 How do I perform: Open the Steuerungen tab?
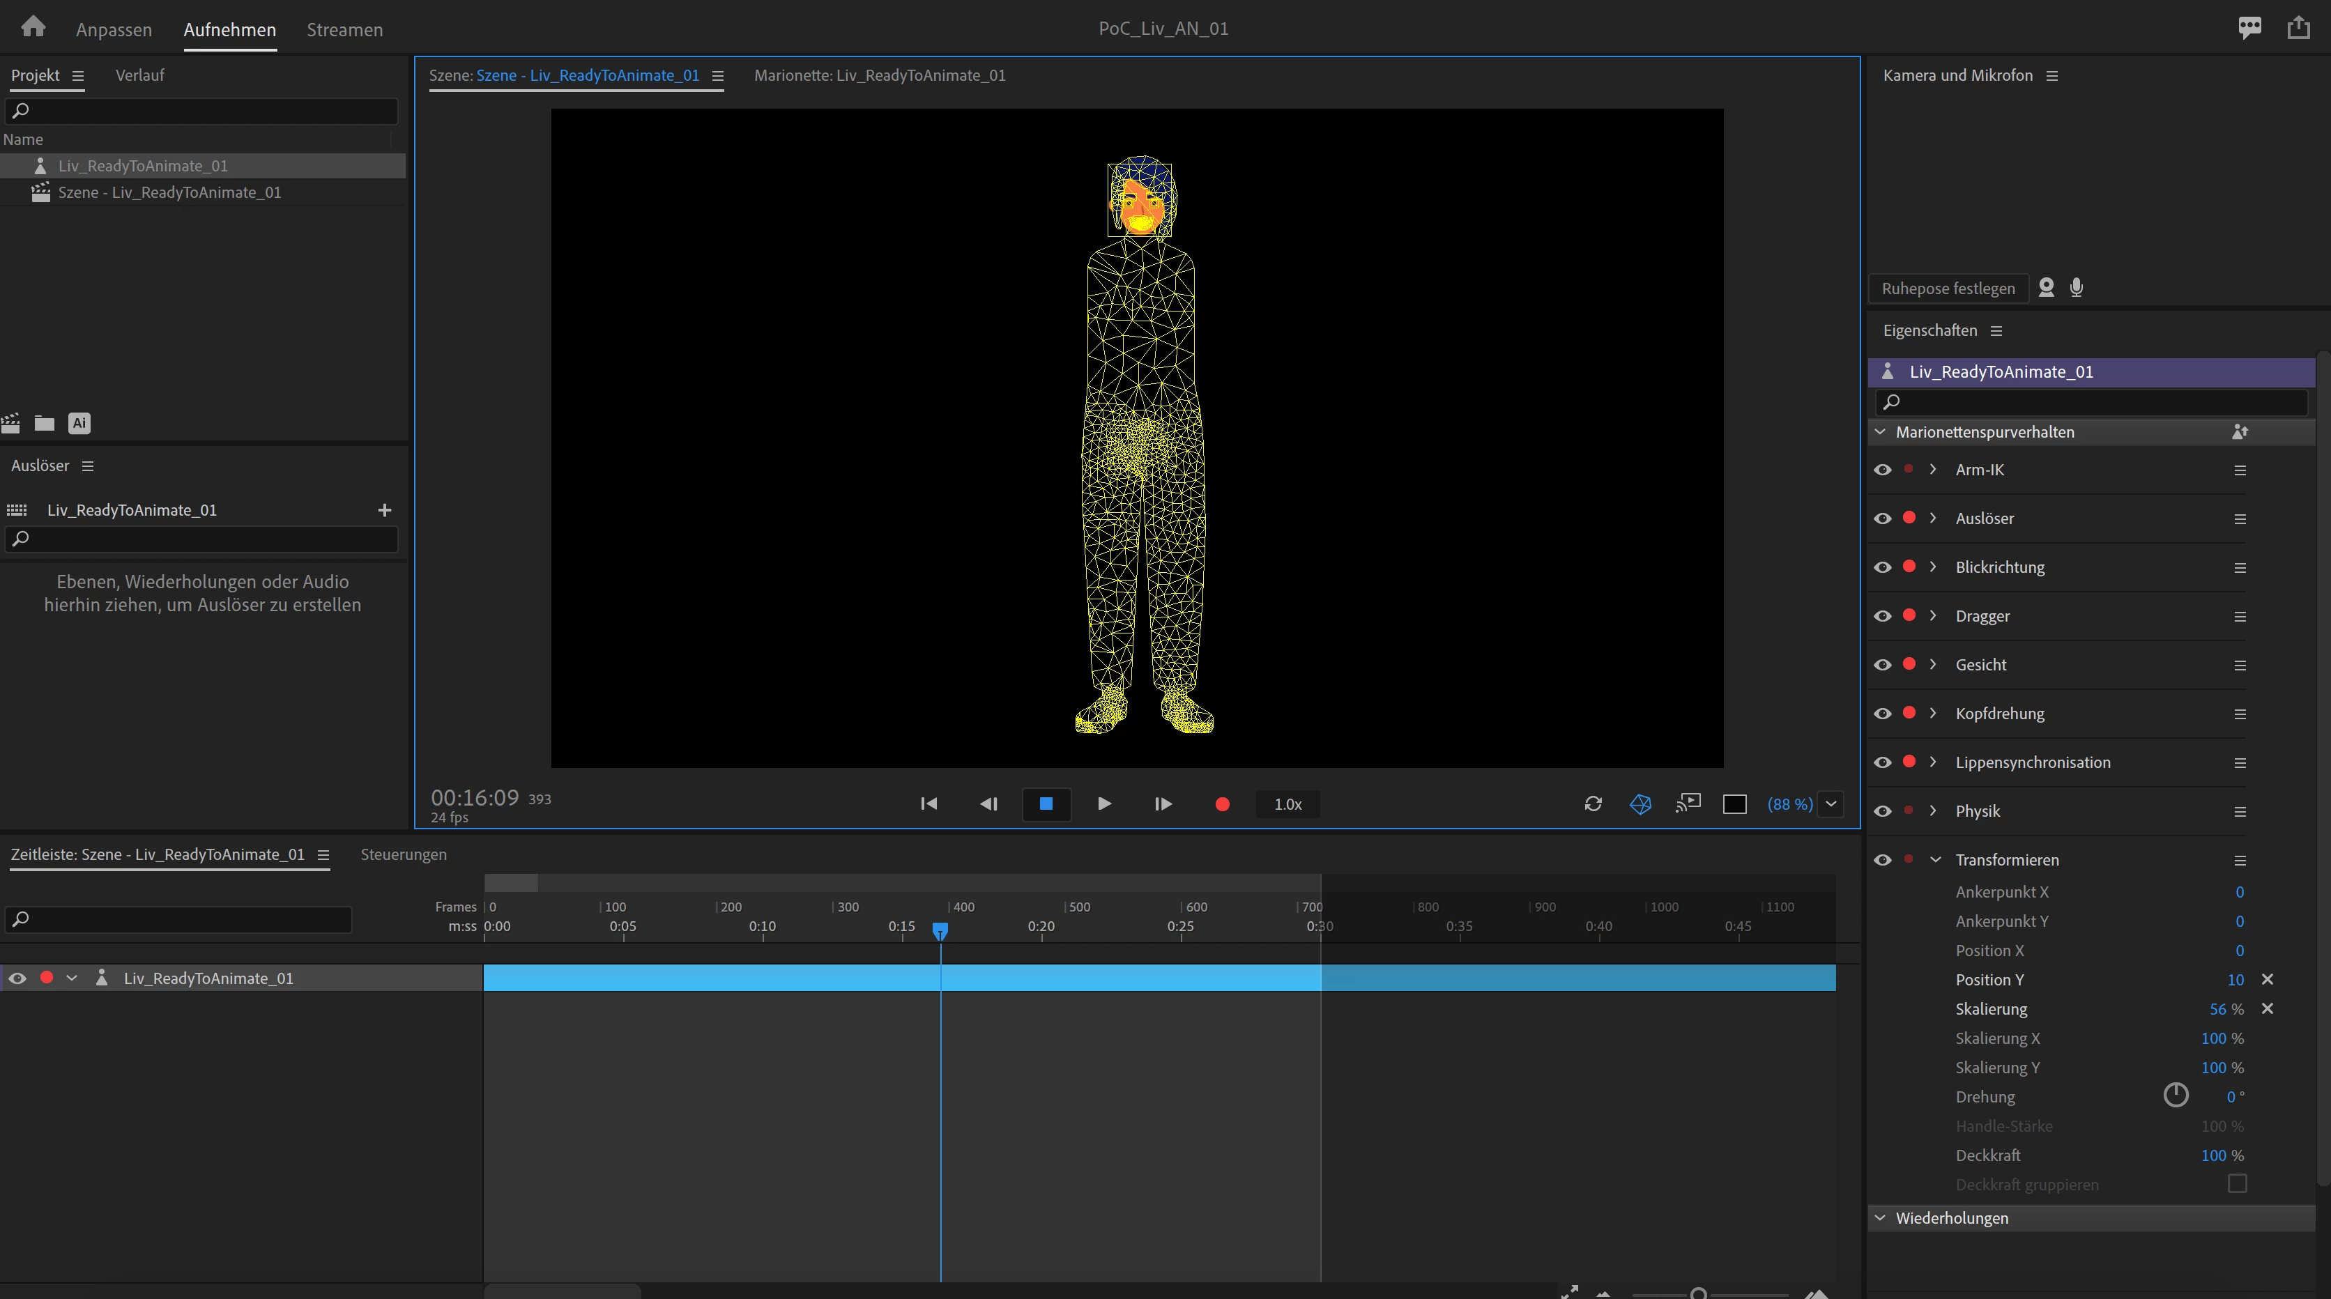tap(404, 855)
